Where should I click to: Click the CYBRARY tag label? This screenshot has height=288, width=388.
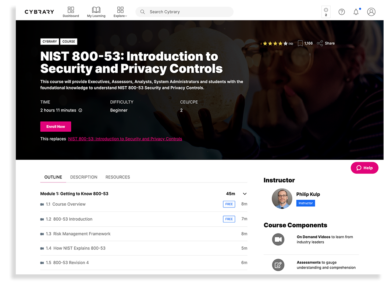(x=50, y=42)
